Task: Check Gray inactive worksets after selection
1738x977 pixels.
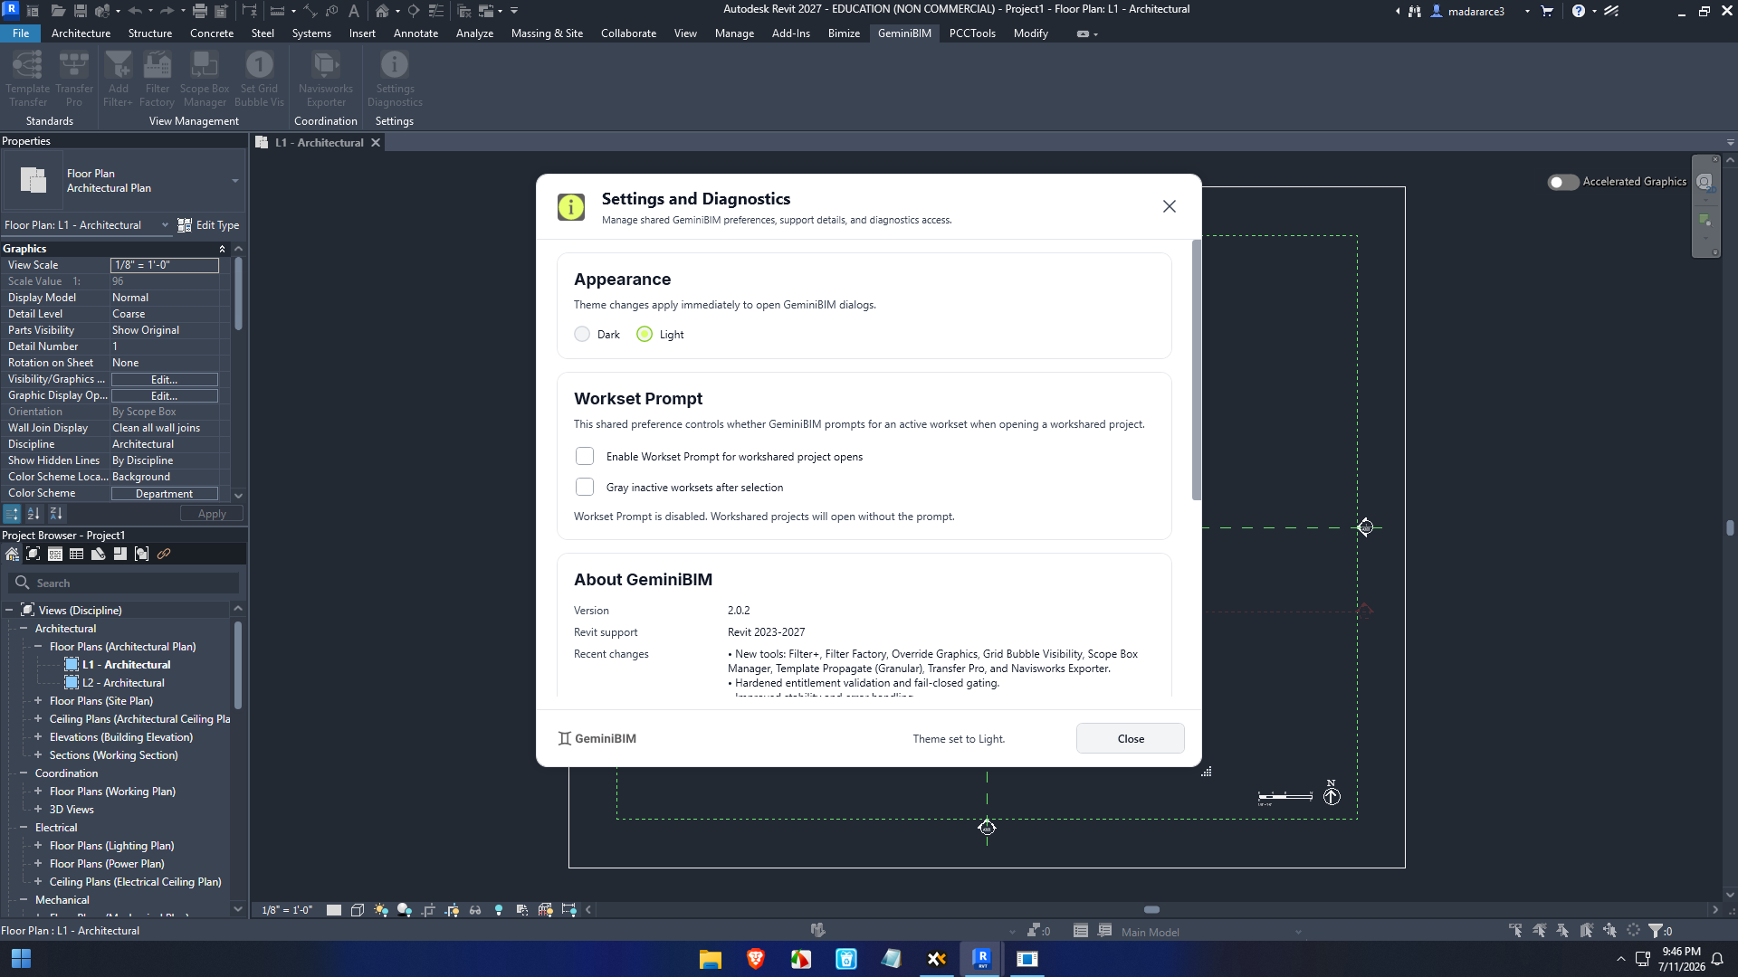Action: (585, 488)
